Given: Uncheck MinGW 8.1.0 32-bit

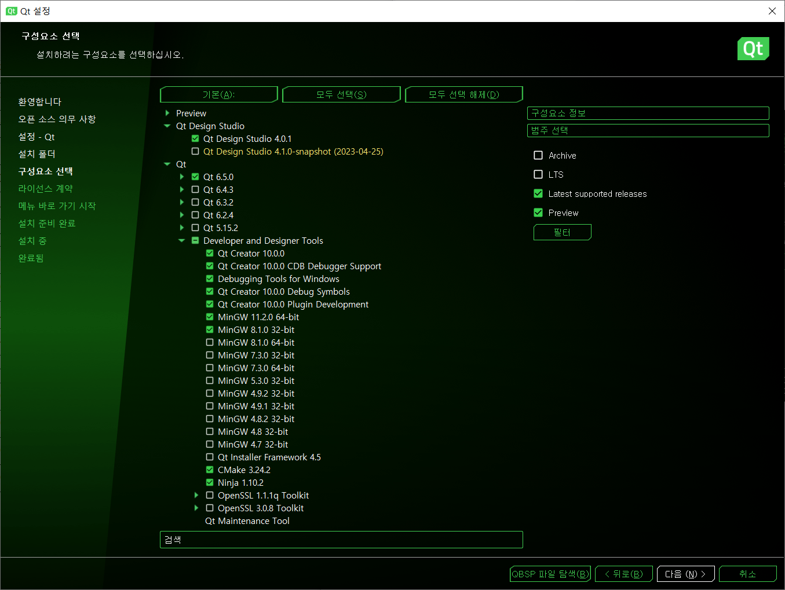Looking at the screenshot, I should coord(210,330).
